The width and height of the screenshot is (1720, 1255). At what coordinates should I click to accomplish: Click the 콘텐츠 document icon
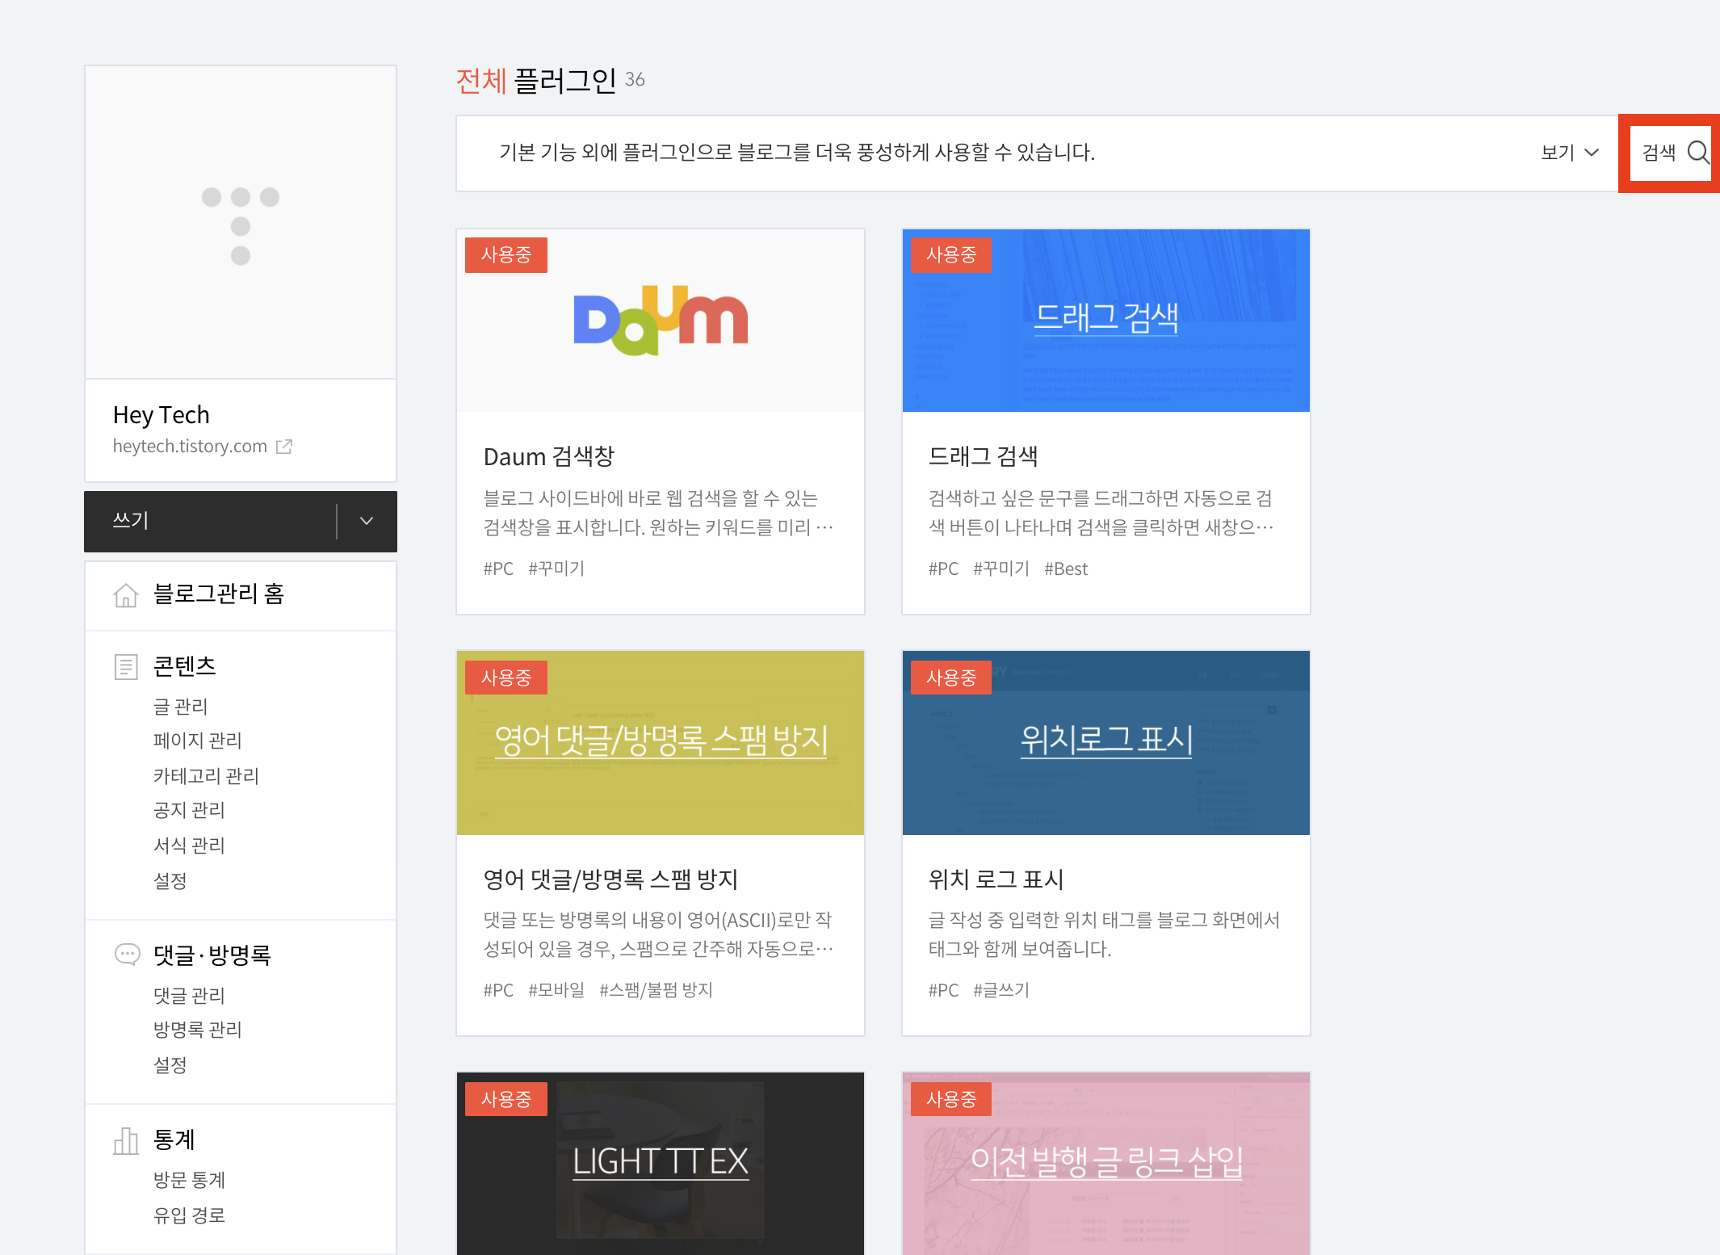pyautogui.click(x=126, y=667)
